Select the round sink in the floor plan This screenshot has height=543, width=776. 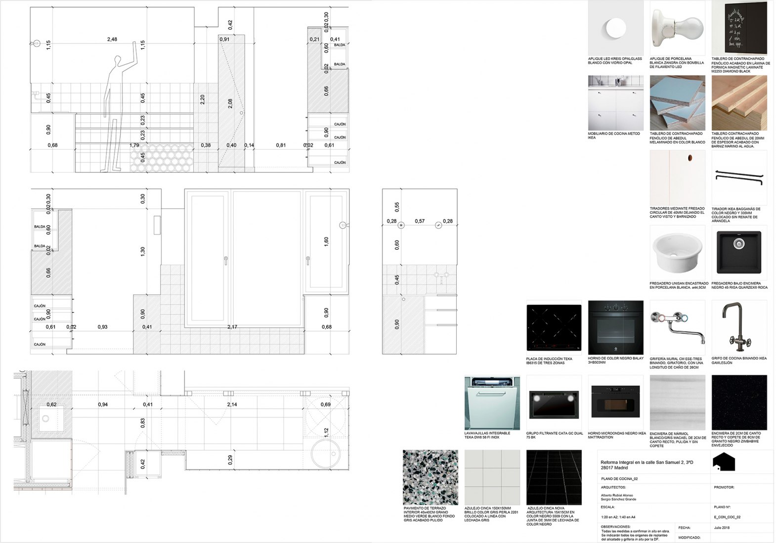(326, 454)
